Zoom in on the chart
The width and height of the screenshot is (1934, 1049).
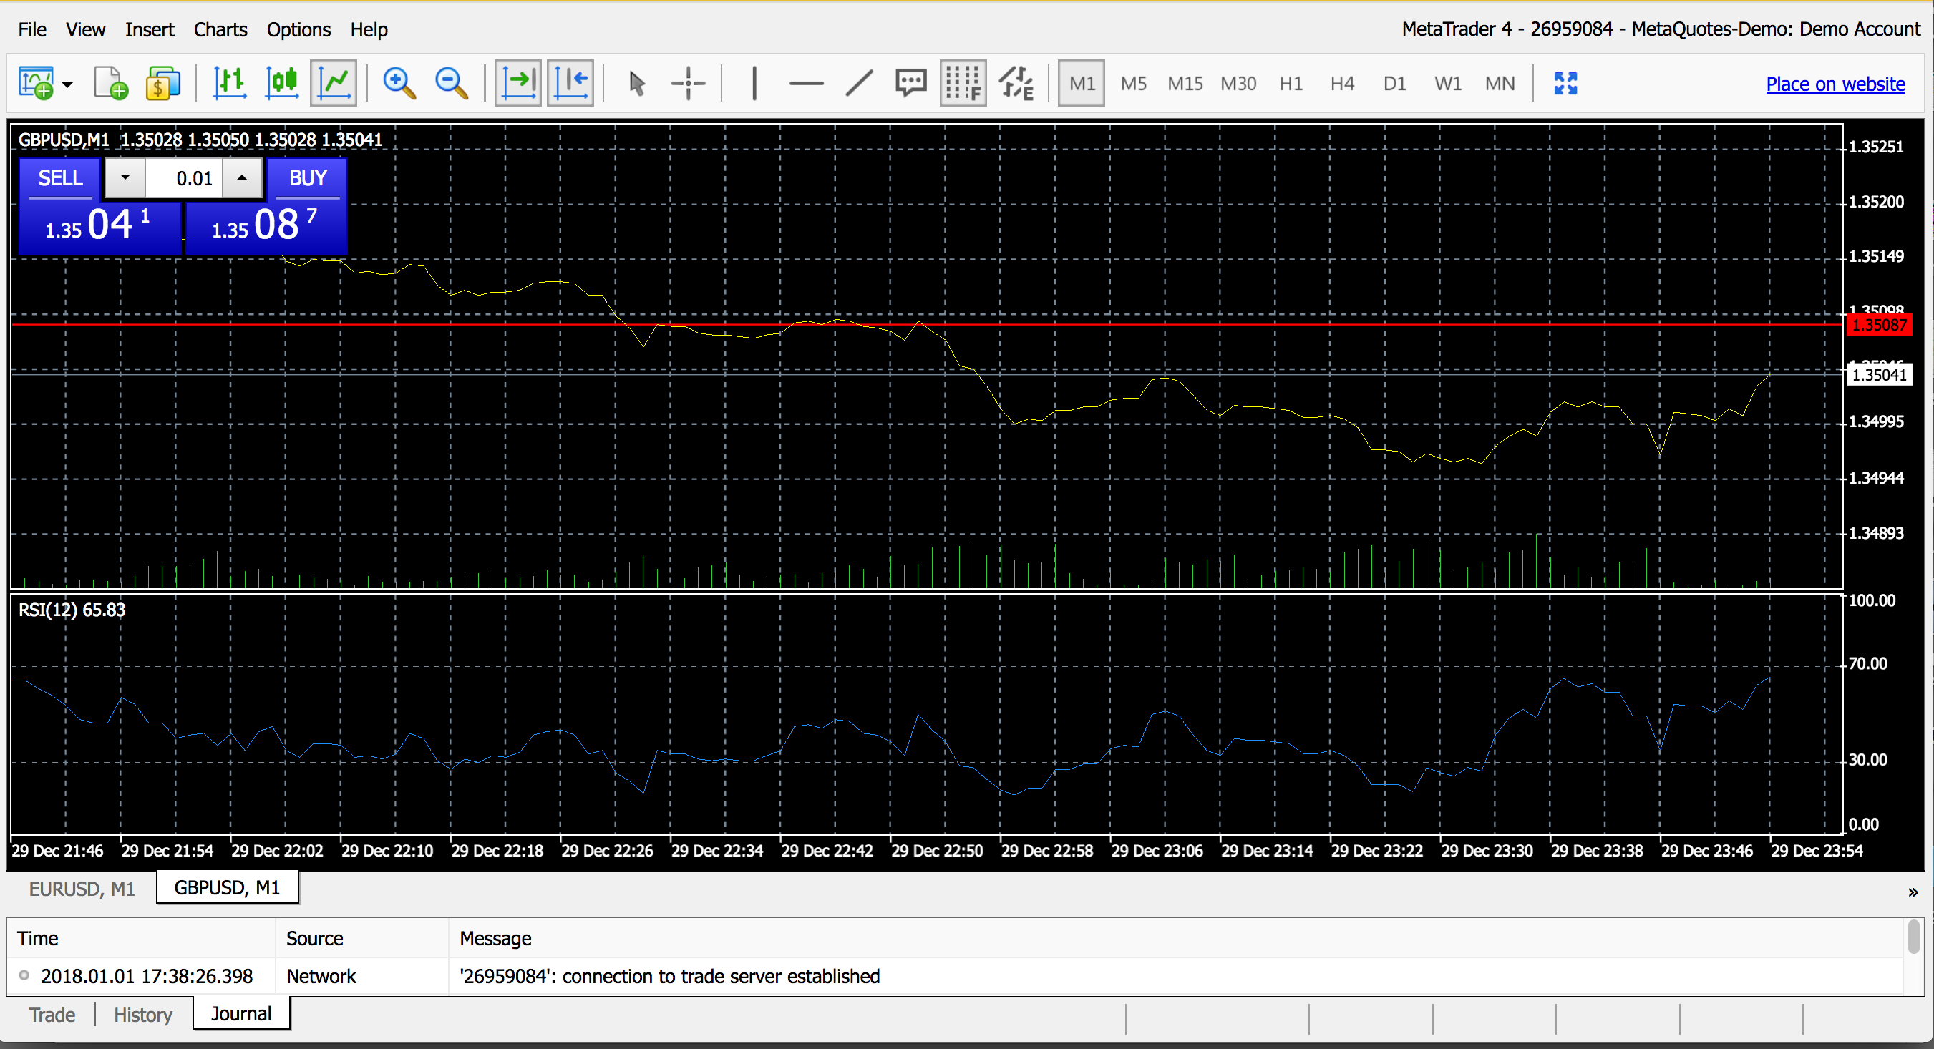tap(399, 82)
